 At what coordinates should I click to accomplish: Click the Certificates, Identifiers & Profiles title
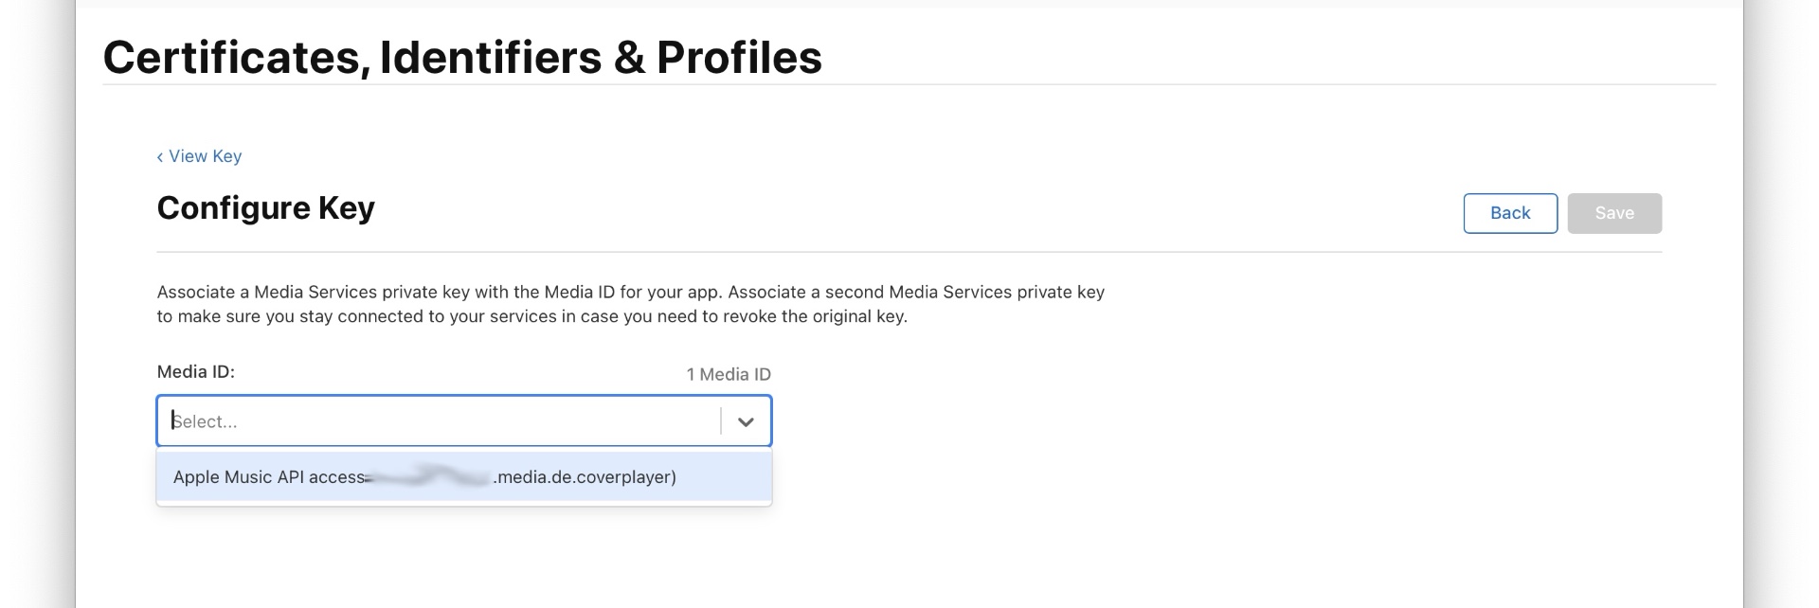(462, 58)
